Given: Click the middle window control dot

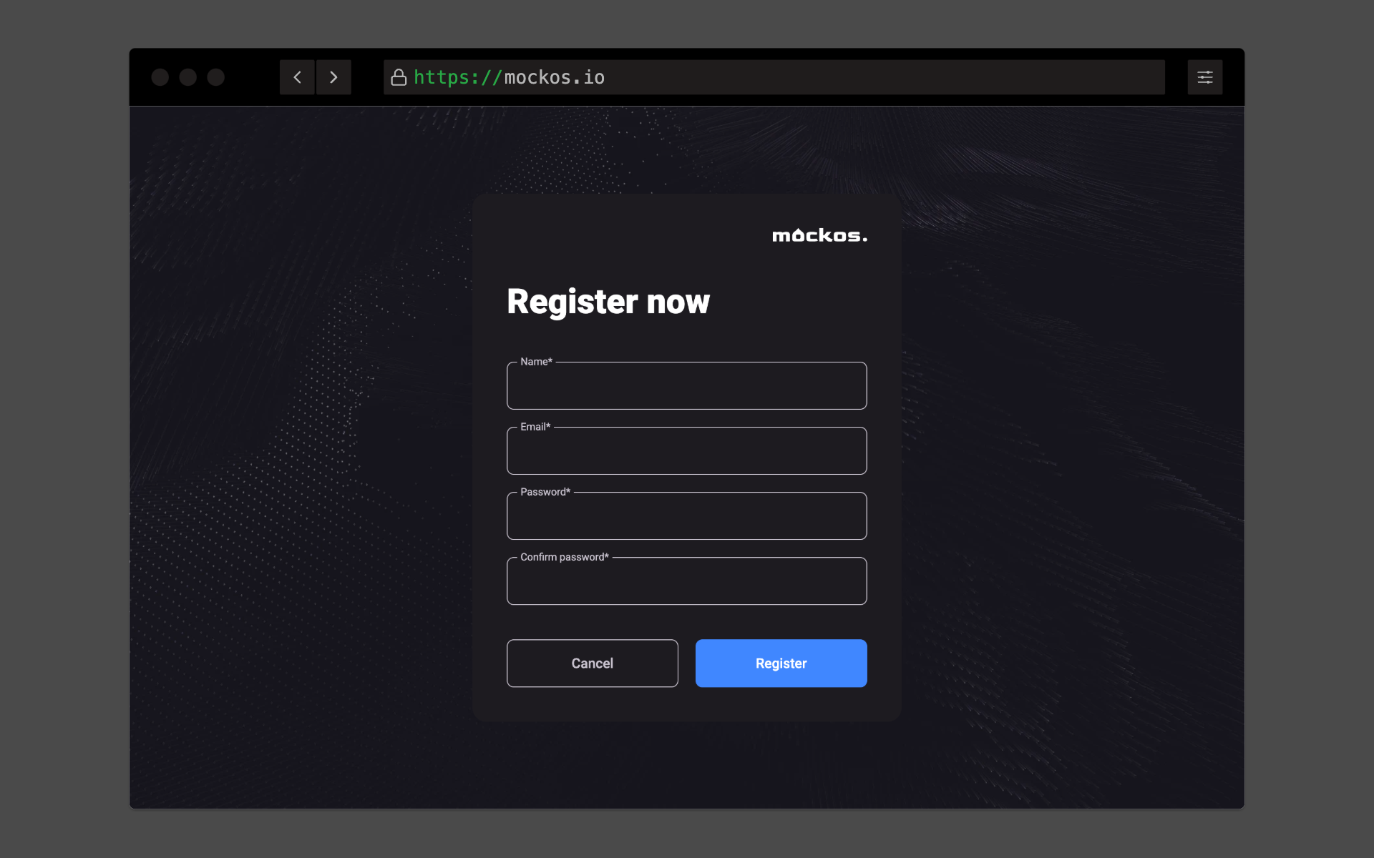Looking at the screenshot, I should (188, 77).
